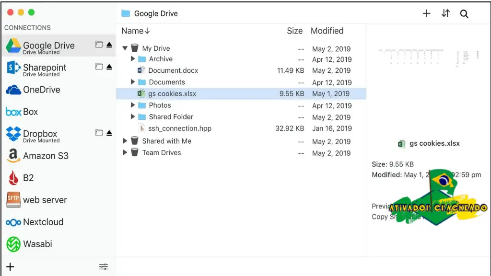
Task: Expand the Shared Folder node
Action: click(x=133, y=116)
